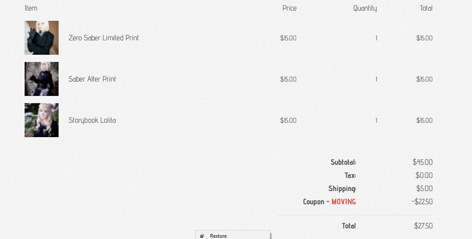472x239 pixels.
Task: Click the quantity value for Storybook Lolita
Action: (x=376, y=121)
